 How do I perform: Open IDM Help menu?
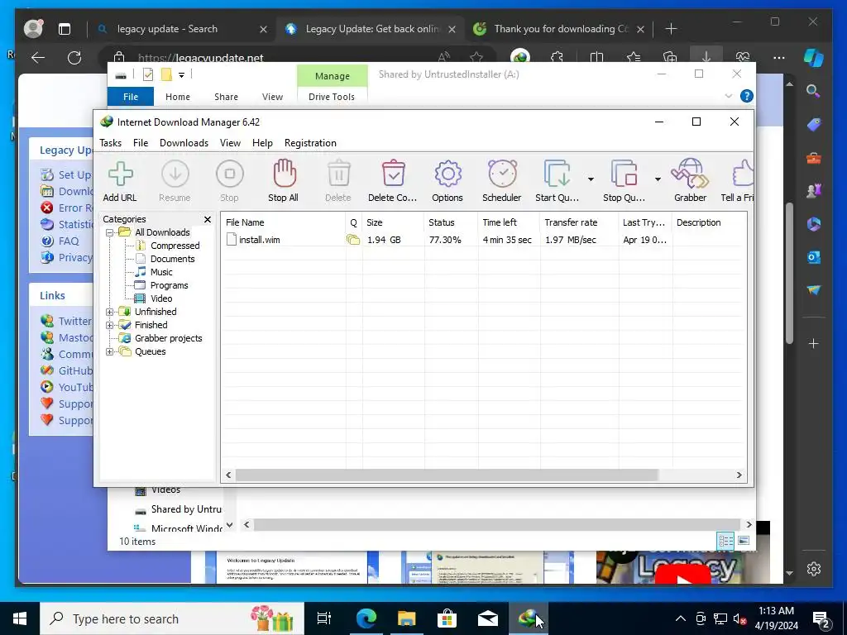[262, 143]
